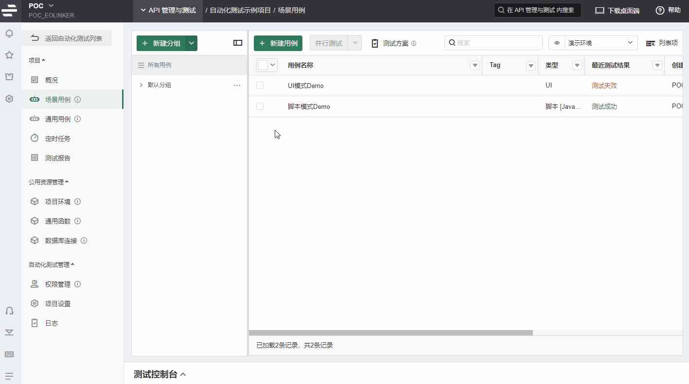Expand the 测试控制台 panel

click(160, 374)
